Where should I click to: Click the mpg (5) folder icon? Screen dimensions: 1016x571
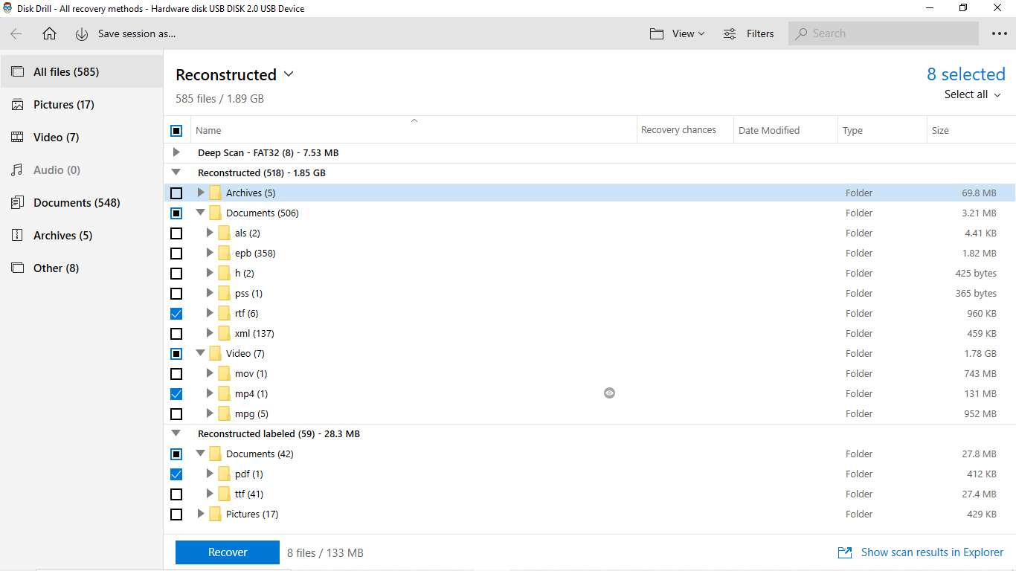(224, 413)
